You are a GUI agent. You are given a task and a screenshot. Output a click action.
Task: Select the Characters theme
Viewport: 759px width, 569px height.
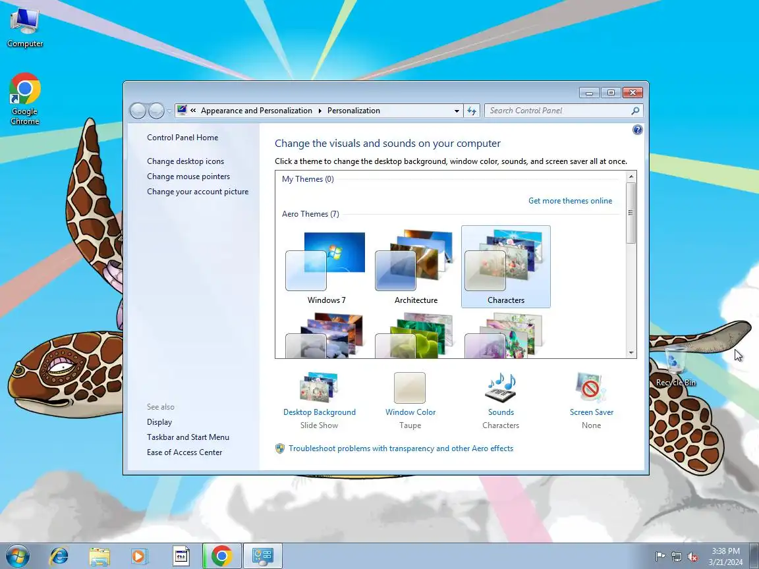click(x=506, y=267)
